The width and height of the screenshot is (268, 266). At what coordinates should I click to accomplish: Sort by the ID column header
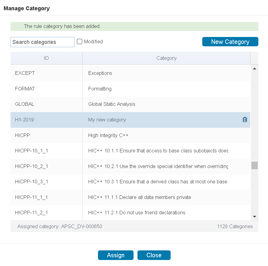click(46, 58)
